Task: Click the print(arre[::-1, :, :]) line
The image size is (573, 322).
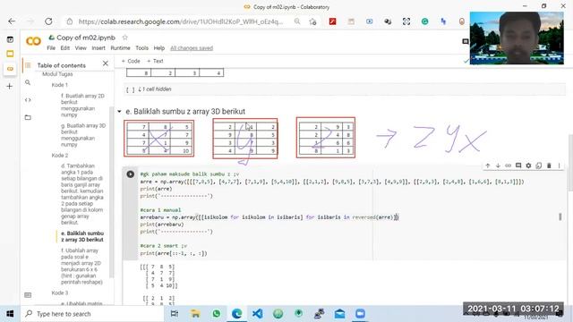Action: [x=174, y=253]
